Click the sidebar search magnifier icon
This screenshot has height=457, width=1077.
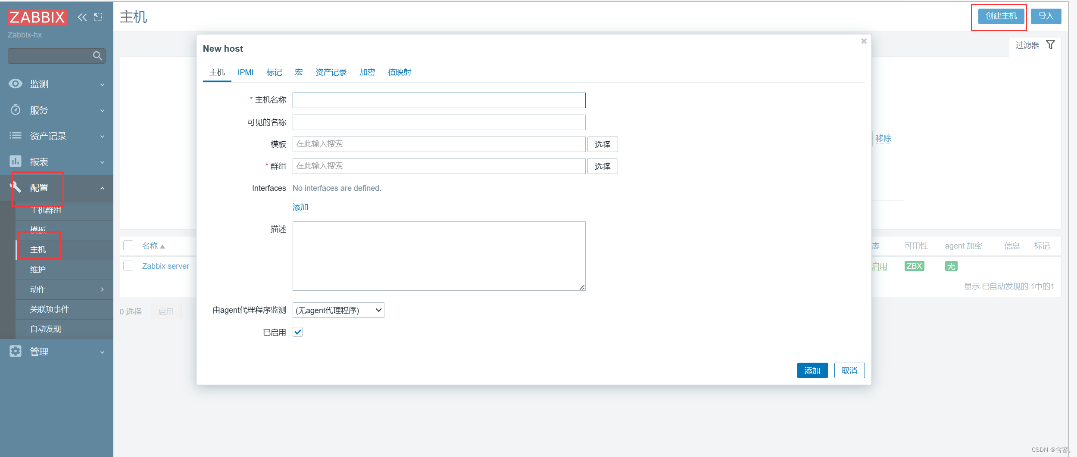click(97, 56)
